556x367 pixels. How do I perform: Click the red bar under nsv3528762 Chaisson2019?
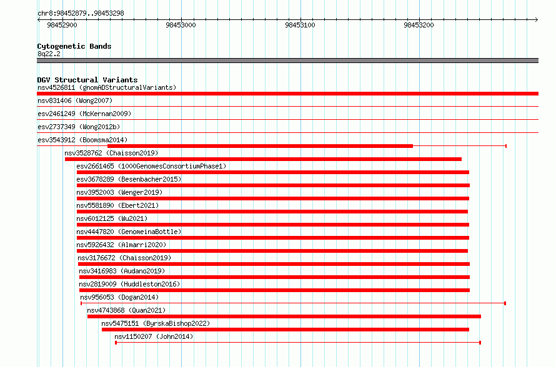pyautogui.click(x=263, y=159)
